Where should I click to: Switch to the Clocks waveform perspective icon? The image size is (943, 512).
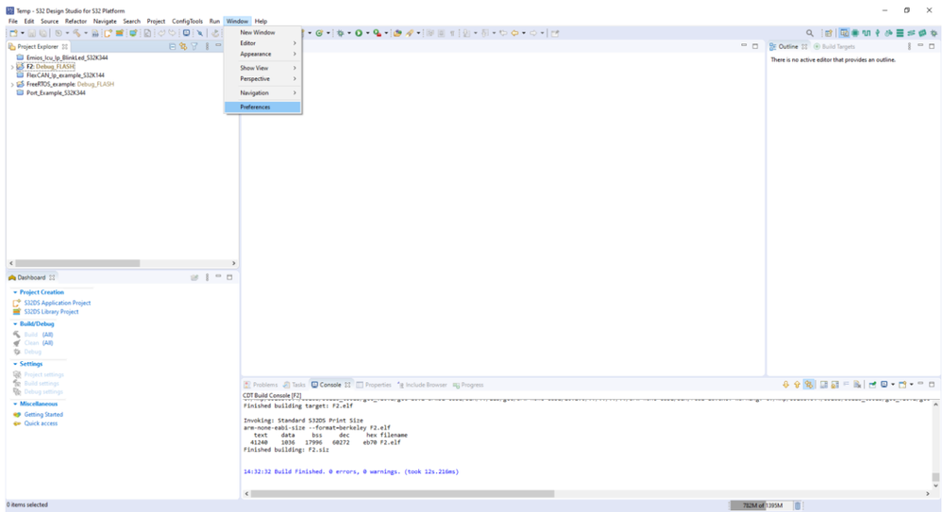[x=866, y=33]
